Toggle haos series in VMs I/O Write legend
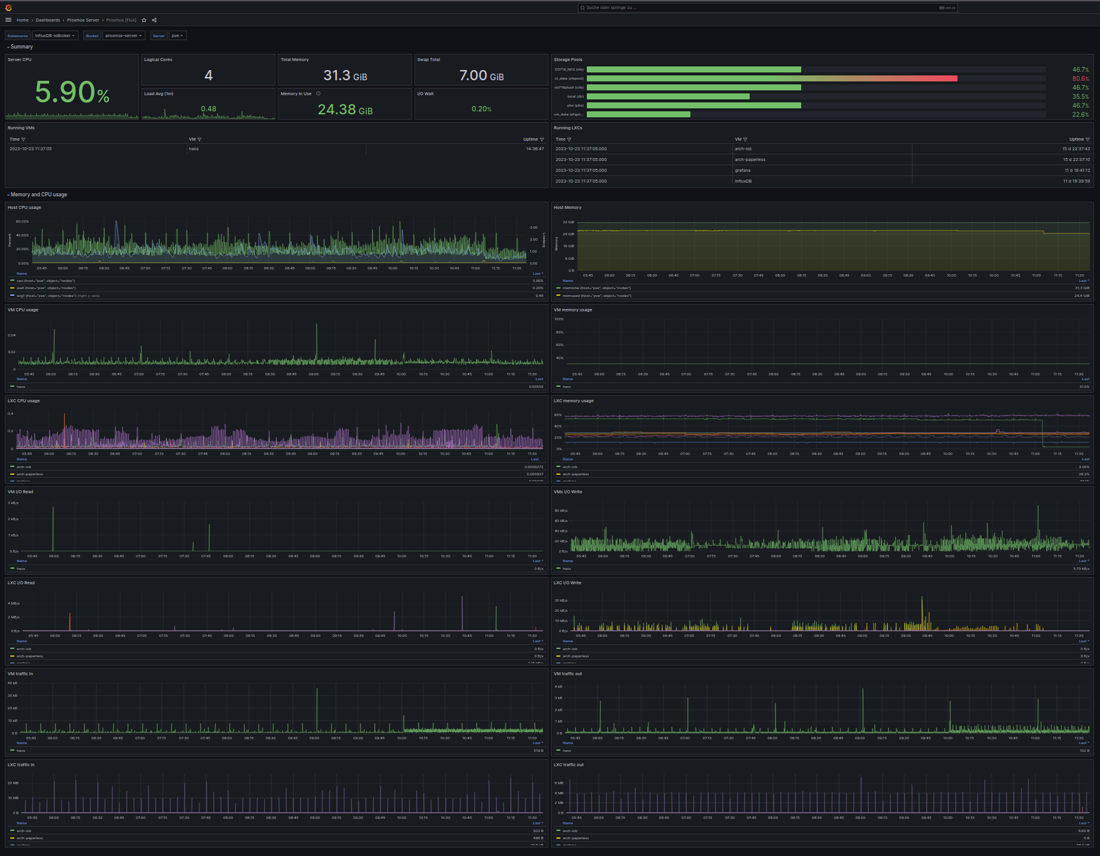 point(566,569)
